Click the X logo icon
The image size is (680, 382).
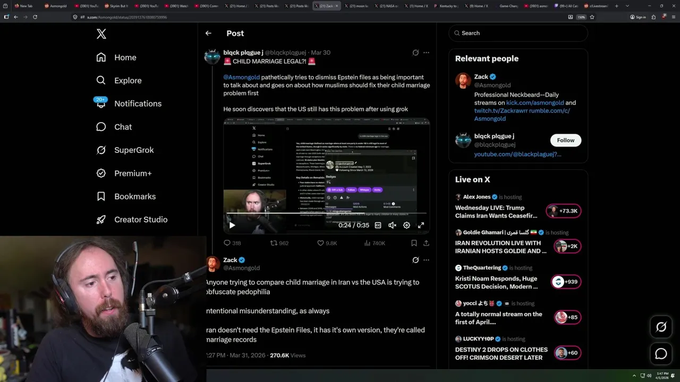click(101, 34)
